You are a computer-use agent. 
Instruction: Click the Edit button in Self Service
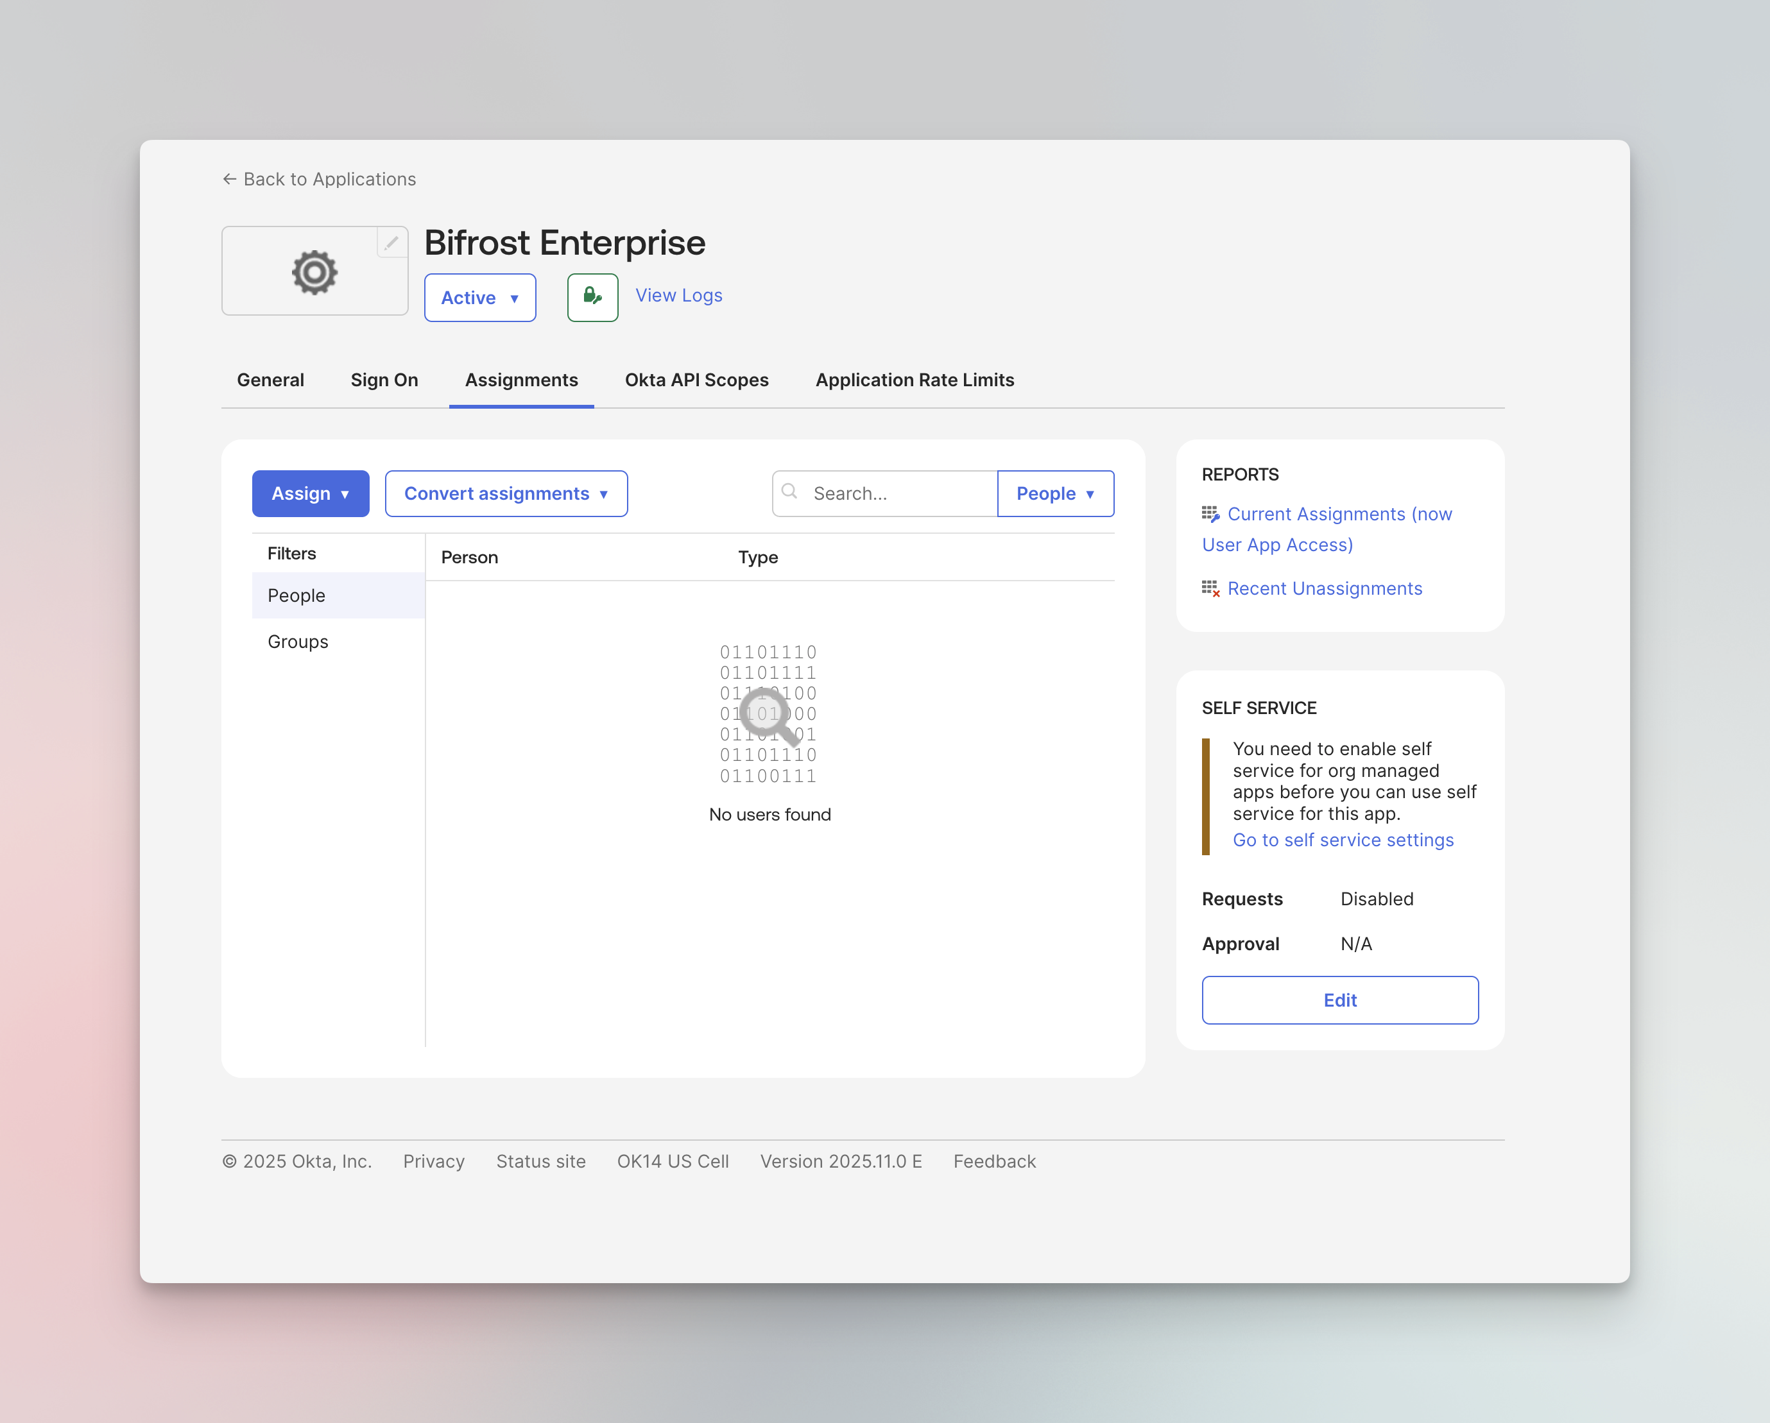(1340, 1000)
